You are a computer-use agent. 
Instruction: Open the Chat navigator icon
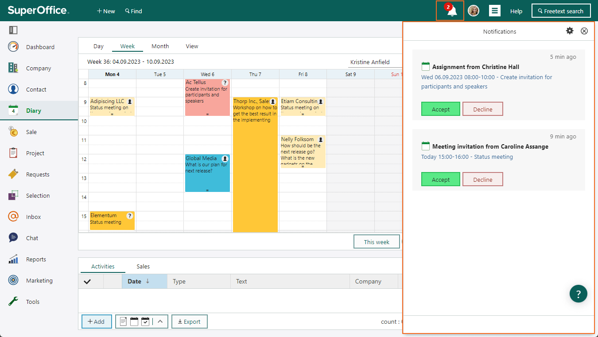coord(13,238)
